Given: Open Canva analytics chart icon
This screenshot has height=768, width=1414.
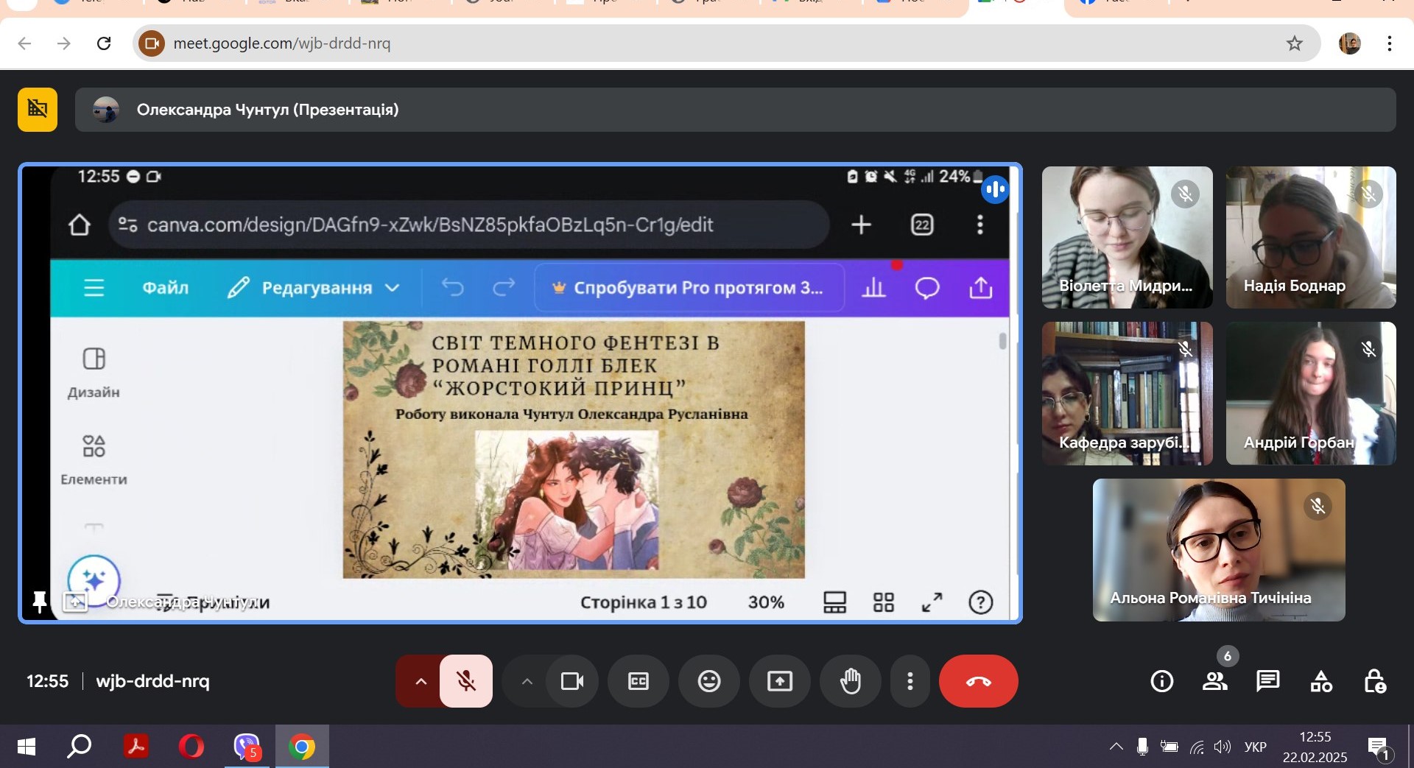Looking at the screenshot, I should [874, 288].
